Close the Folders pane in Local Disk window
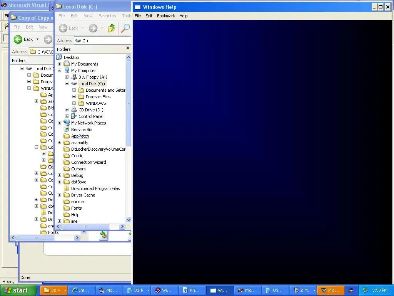Viewport: 394px width, 296px height. (x=128, y=48)
